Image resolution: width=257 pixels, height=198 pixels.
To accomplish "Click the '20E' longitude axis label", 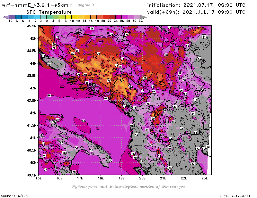I will [x=142, y=178].
